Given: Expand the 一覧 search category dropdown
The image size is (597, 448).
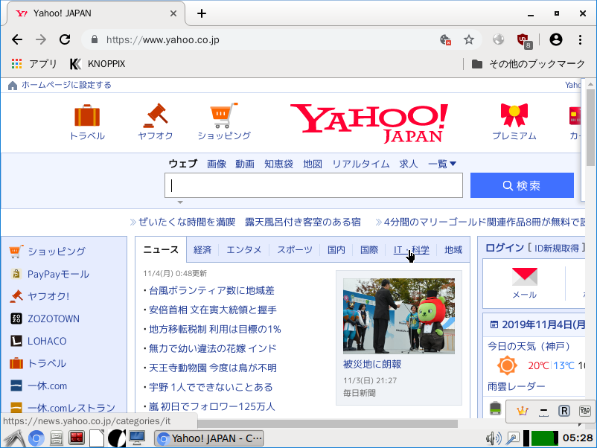Looking at the screenshot, I should (x=441, y=164).
